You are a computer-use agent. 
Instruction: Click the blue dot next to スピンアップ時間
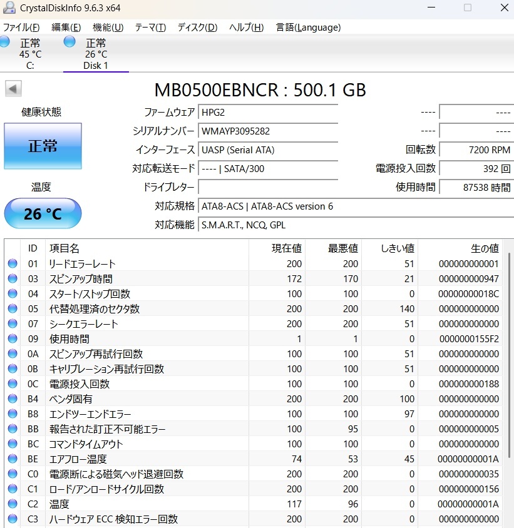pyautogui.click(x=13, y=279)
